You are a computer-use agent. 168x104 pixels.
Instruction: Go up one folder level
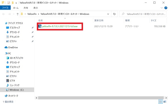(18, 14)
